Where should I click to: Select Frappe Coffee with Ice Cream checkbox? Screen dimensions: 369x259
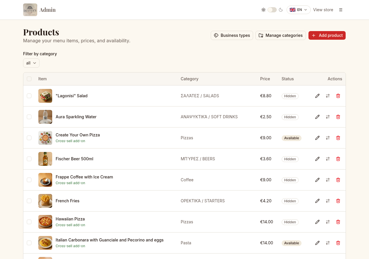tap(29, 180)
